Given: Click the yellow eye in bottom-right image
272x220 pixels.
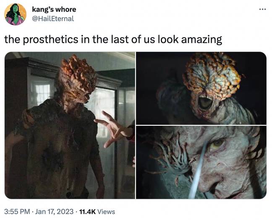Looking at the screenshot, I should [x=217, y=143].
